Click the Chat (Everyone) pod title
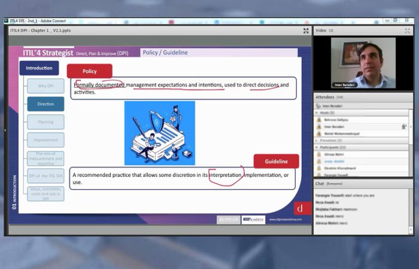Screen dimensions: 419x269 pyautogui.click(x=329, y=184)
